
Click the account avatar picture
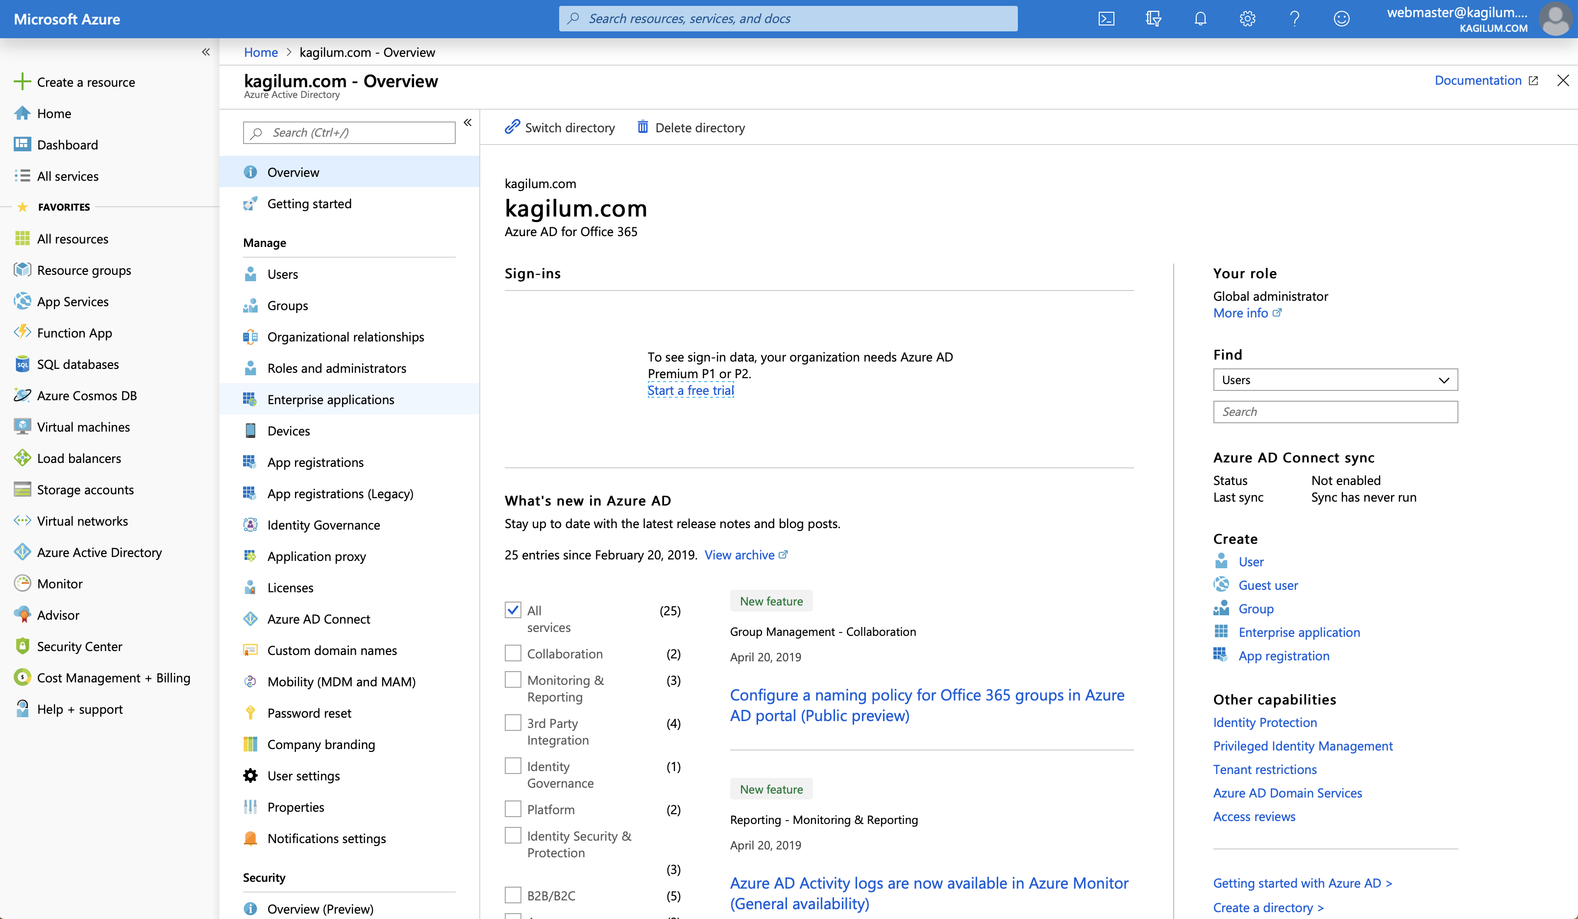tap(1555, 19)
